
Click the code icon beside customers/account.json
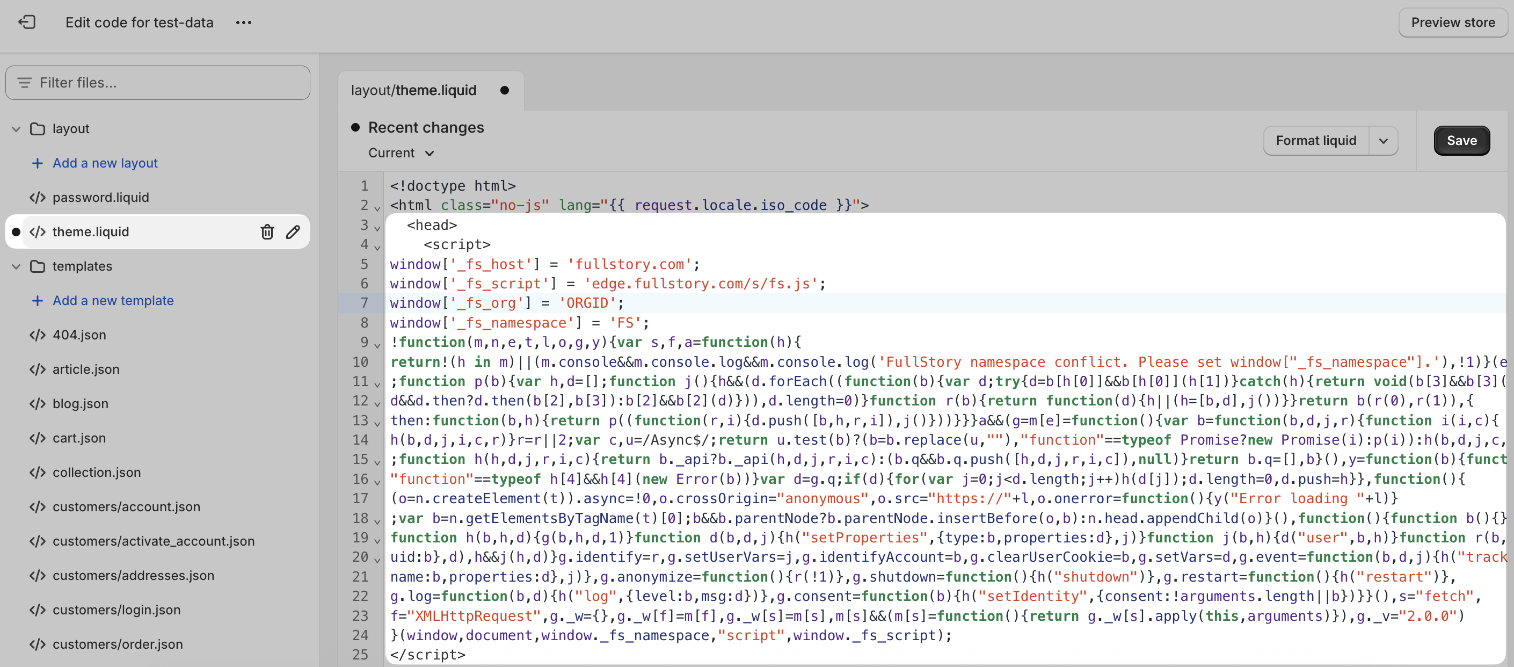point(38,506)
